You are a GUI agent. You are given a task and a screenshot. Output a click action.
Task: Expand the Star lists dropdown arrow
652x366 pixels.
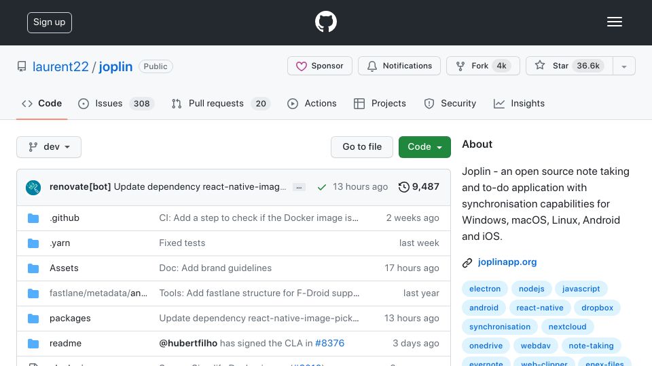pos(624,66)
